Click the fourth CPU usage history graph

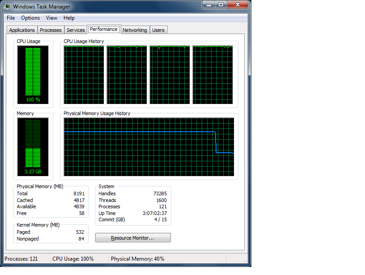pyautogui.click(x=213, y=75)
